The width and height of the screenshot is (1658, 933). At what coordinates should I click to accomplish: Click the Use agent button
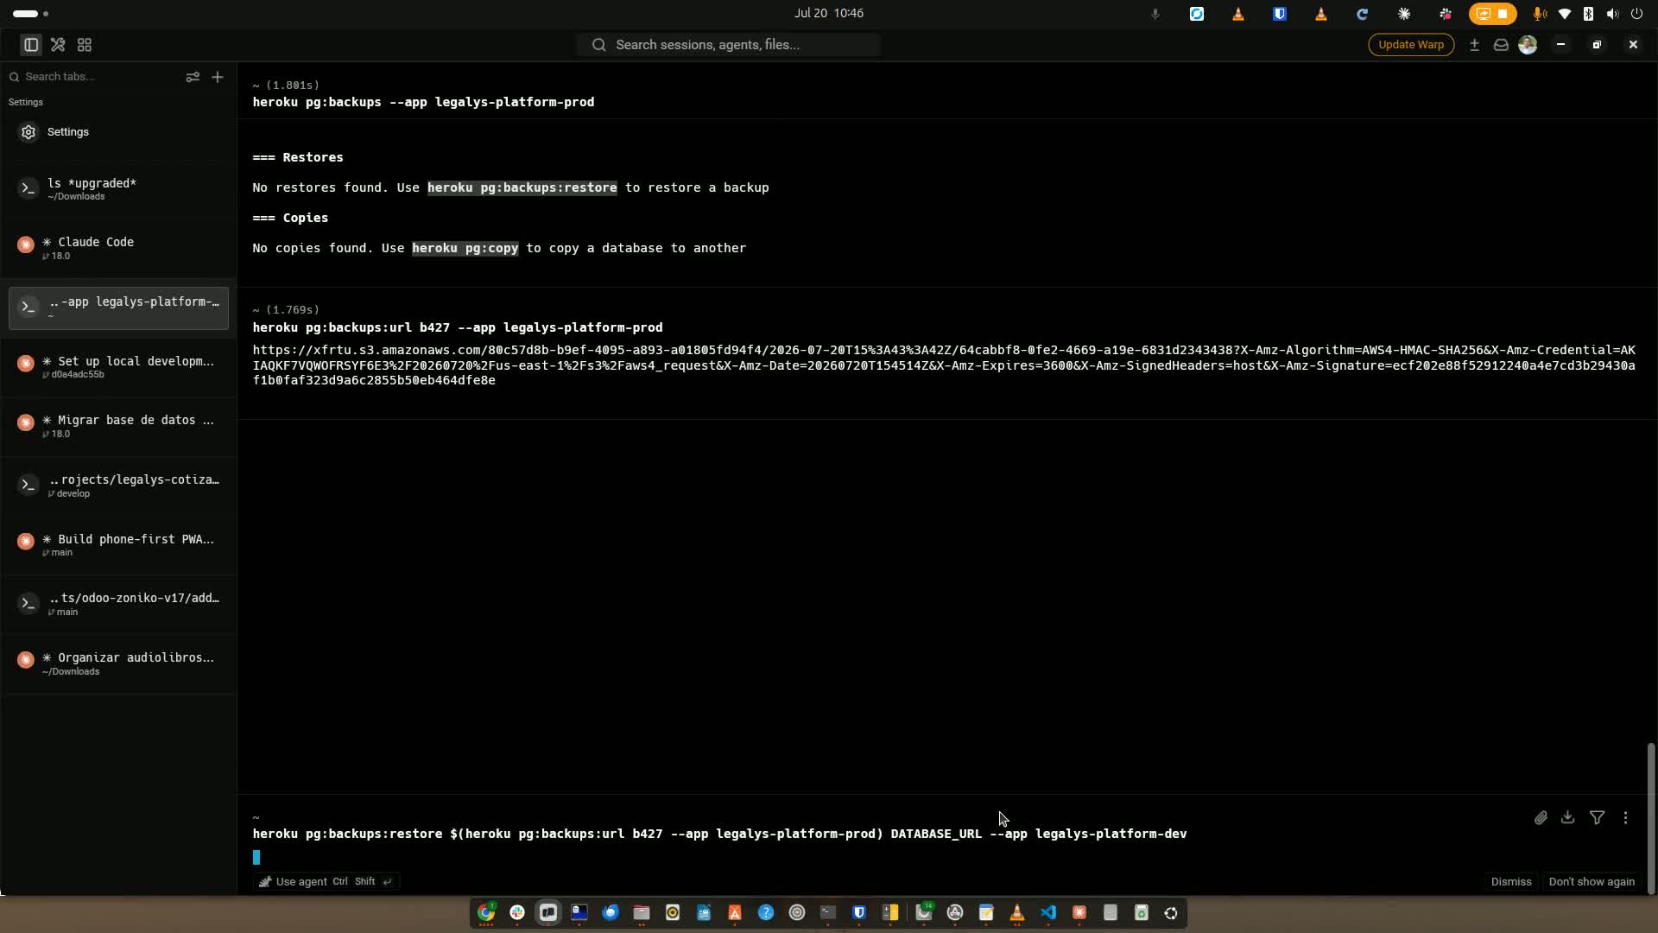click(x=326, y=881)
